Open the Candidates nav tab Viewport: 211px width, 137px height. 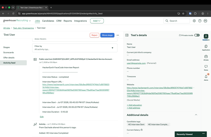(x=48, y=21)
